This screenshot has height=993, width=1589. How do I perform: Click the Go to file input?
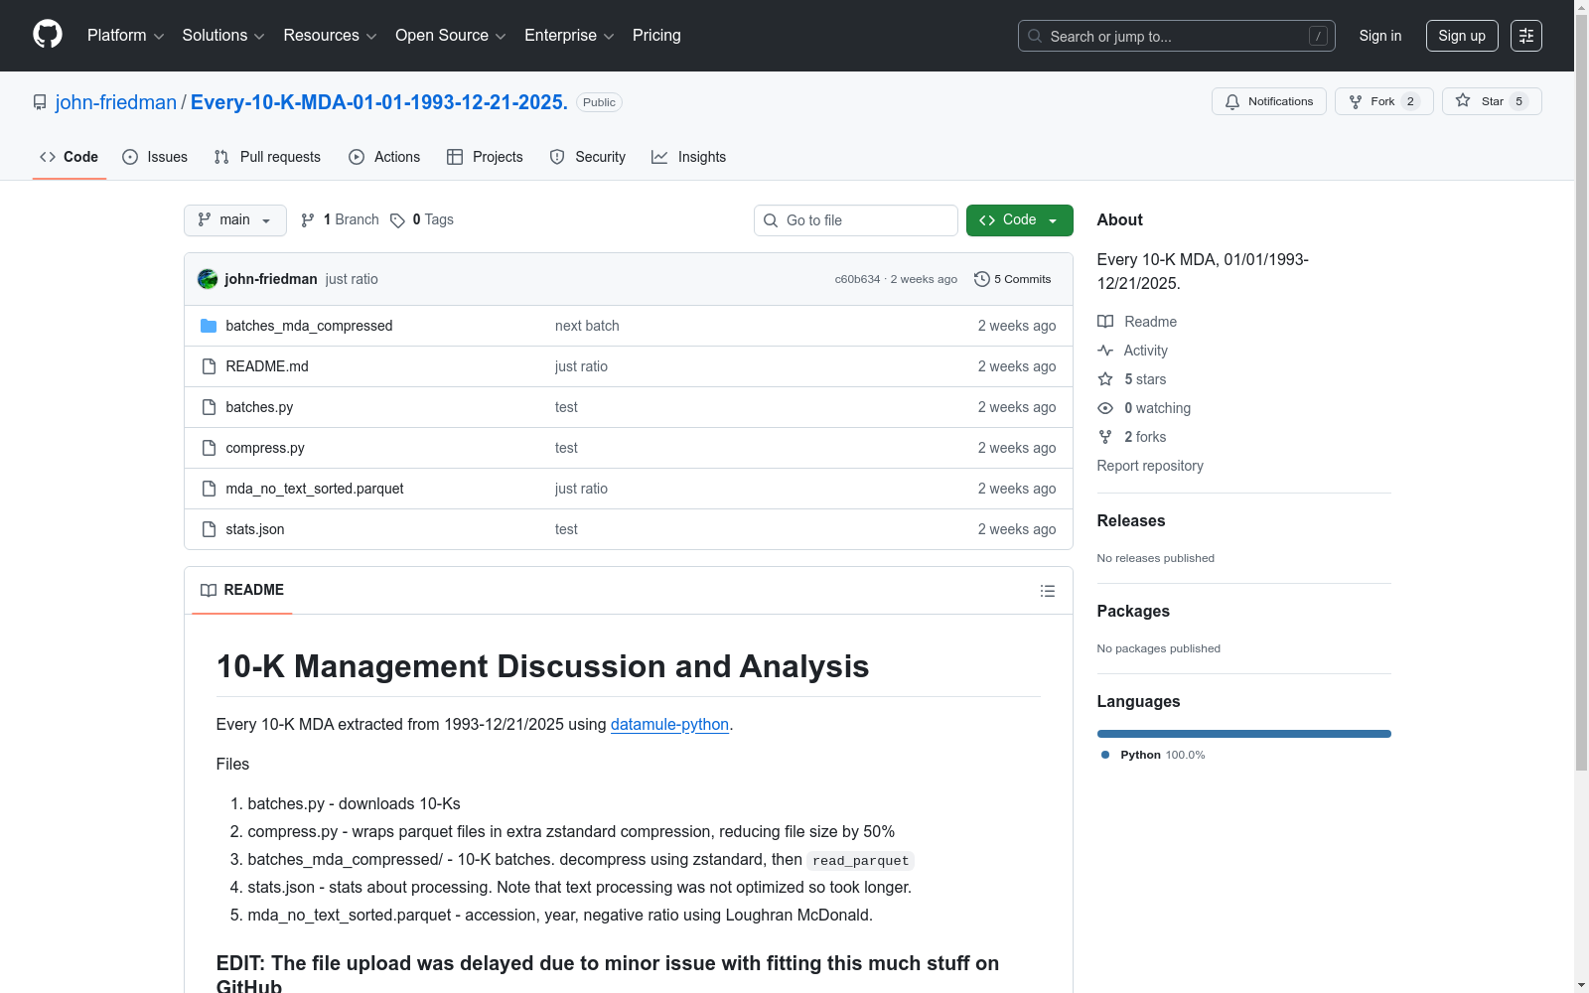[856, 220]
